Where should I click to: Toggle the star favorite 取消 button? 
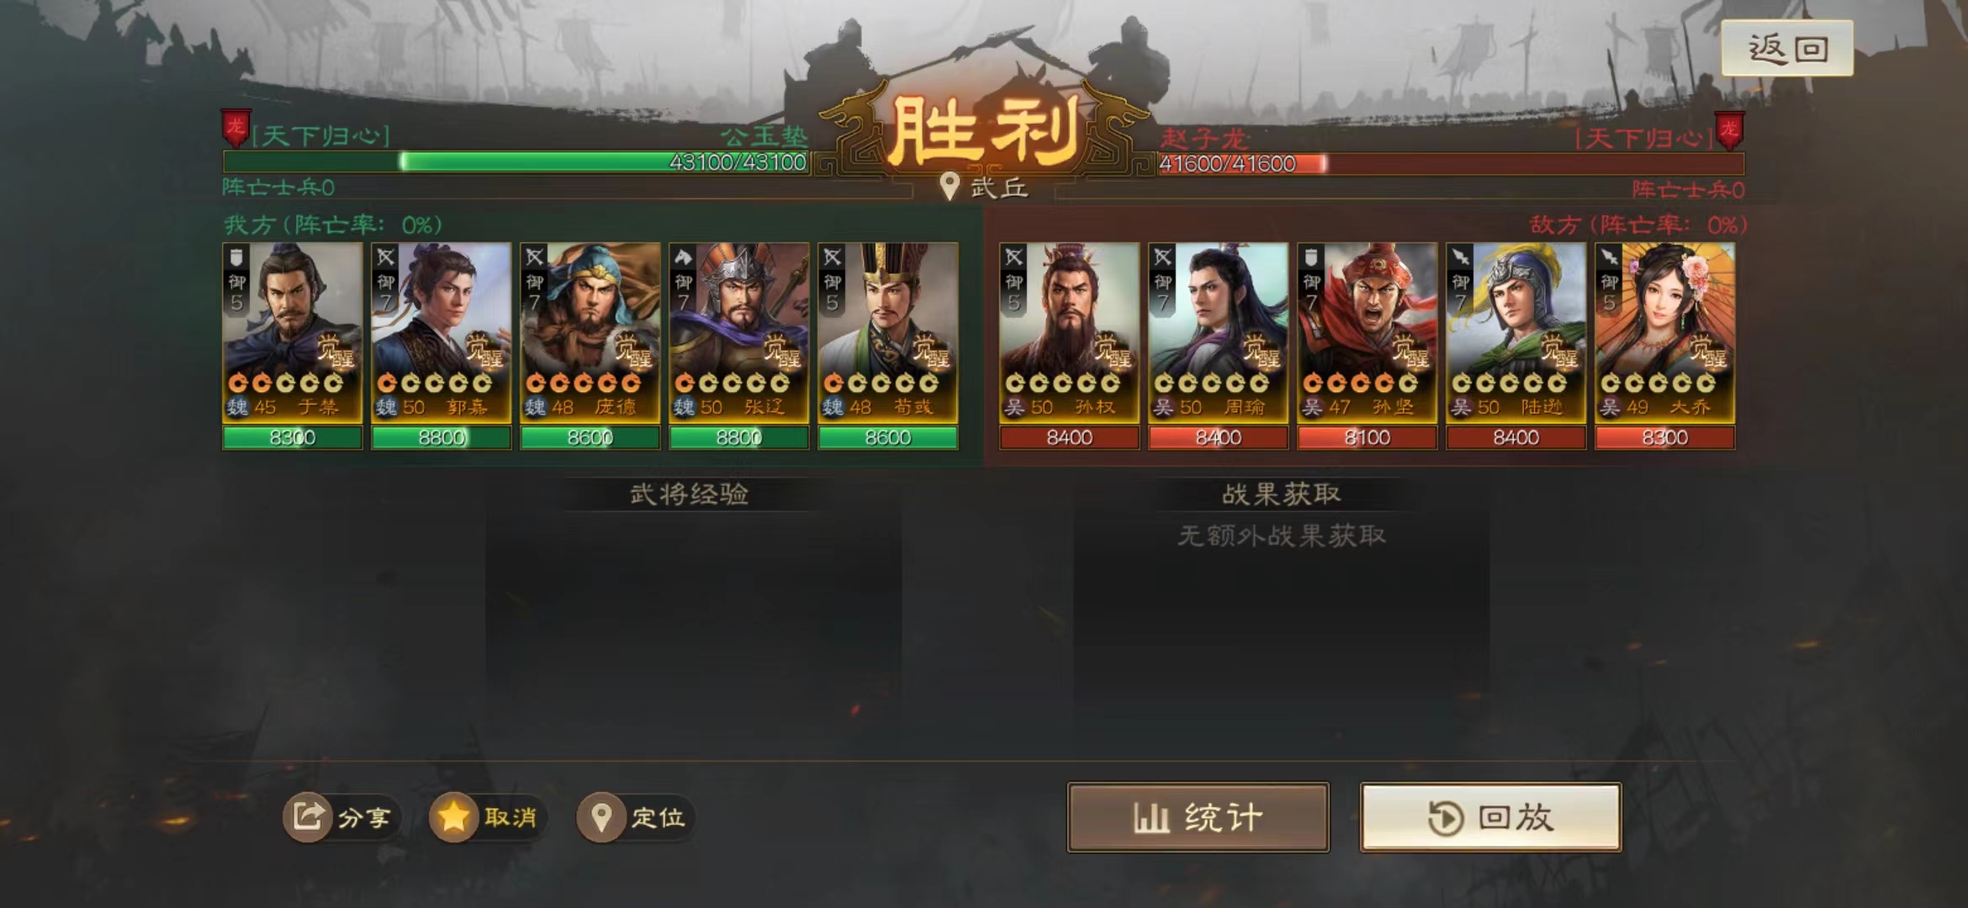[453, 816]
